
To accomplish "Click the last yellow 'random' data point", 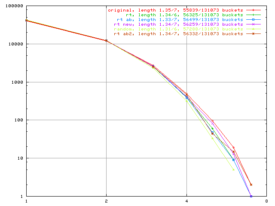I will (233, 170).
